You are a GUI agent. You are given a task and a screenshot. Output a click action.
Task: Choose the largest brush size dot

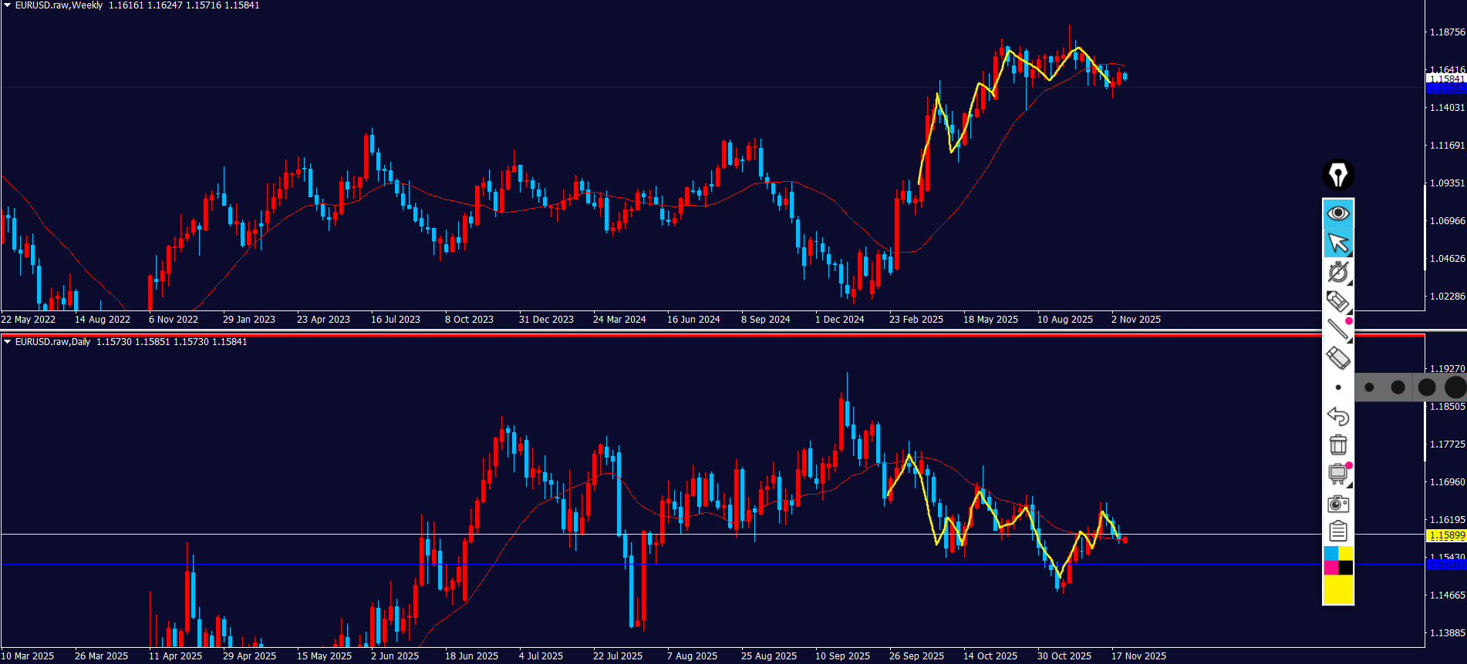[x=1455, y=387]
